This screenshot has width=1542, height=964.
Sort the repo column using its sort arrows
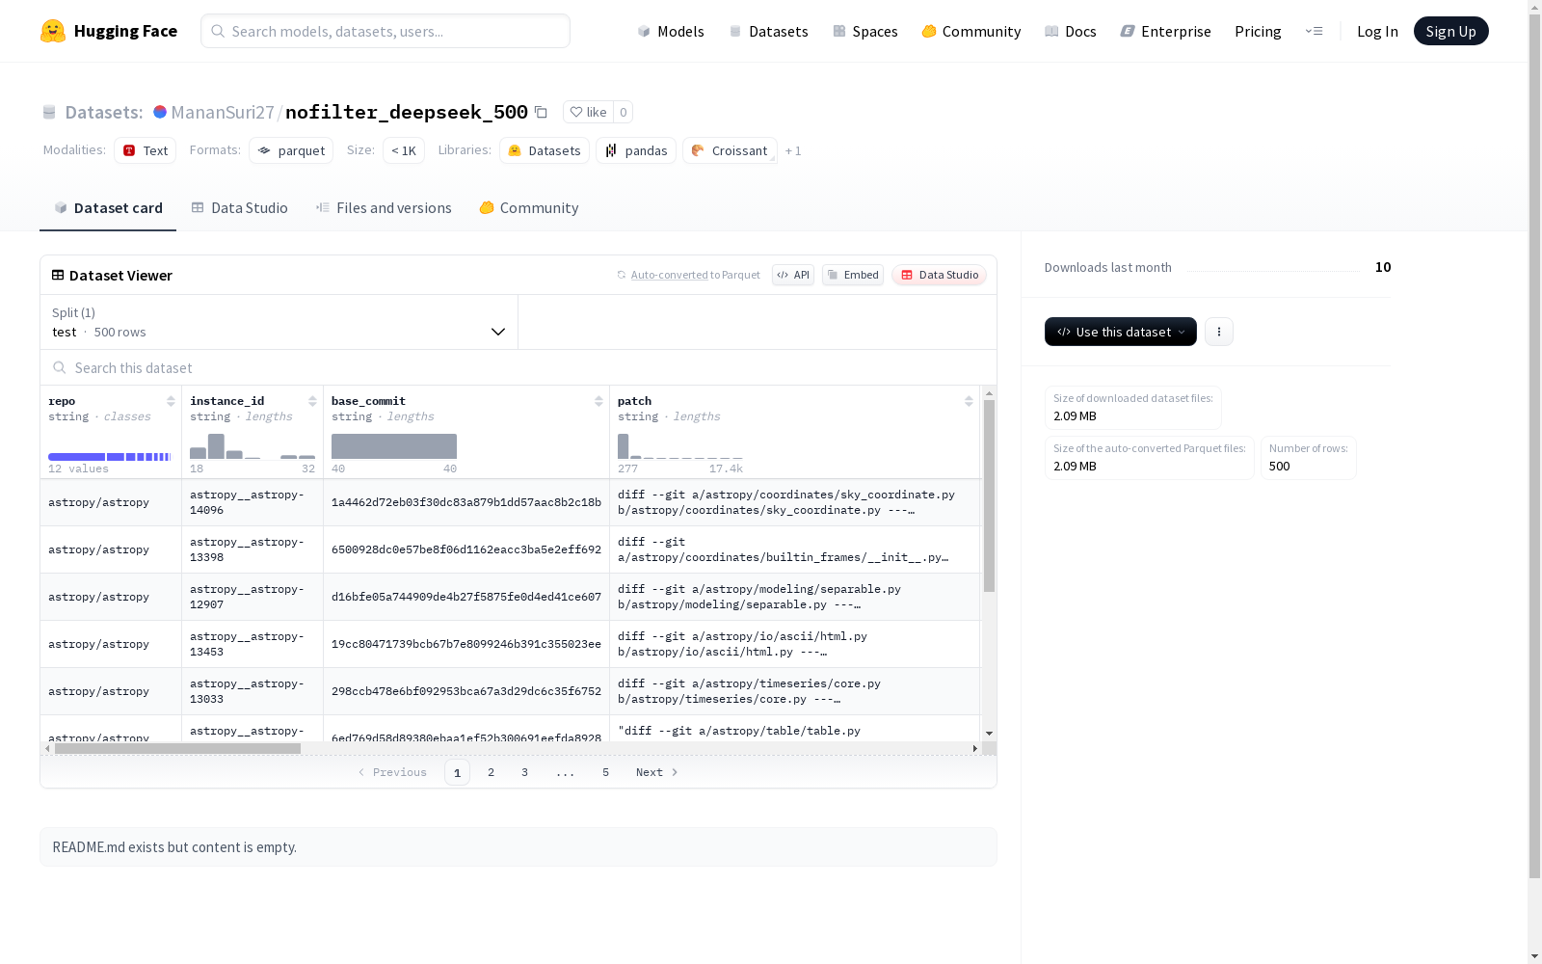coord(171,401)
